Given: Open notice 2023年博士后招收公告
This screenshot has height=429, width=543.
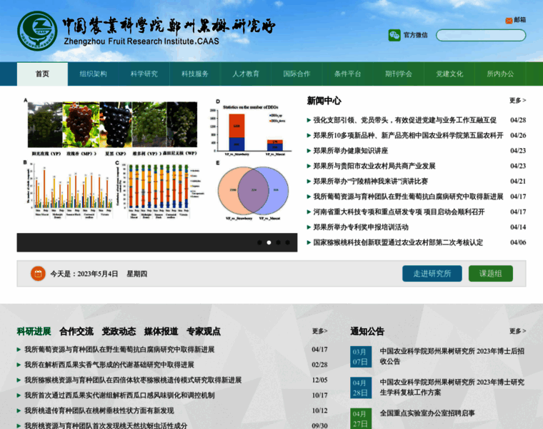Looking at the screenshot, I should (x=452, y=356).
